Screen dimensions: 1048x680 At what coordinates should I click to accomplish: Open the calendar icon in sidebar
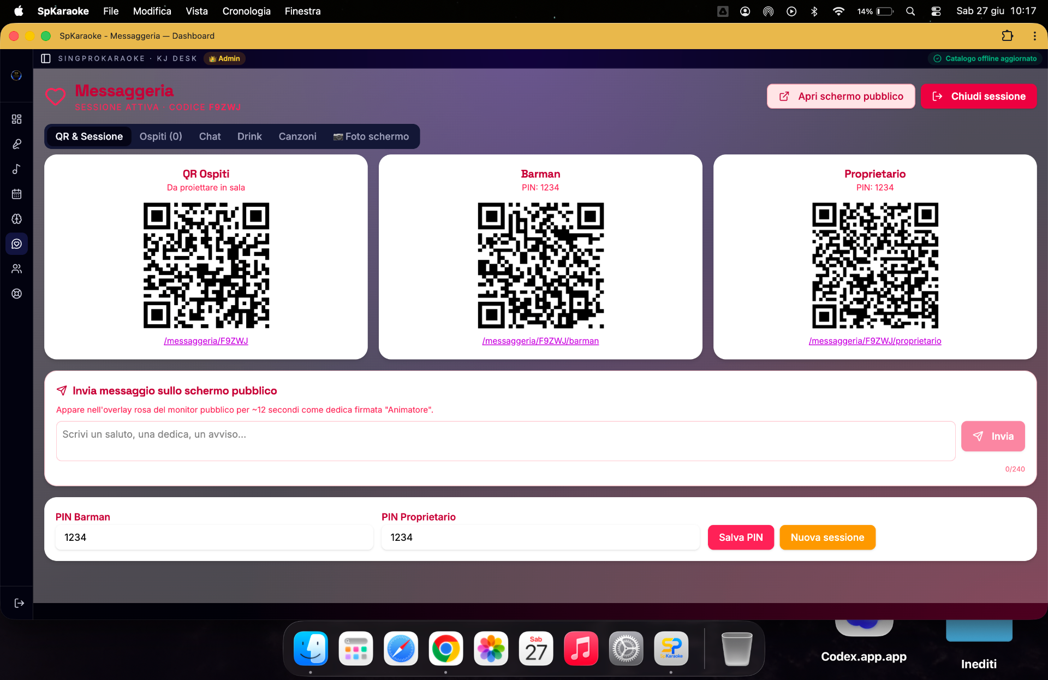[16, 194]
